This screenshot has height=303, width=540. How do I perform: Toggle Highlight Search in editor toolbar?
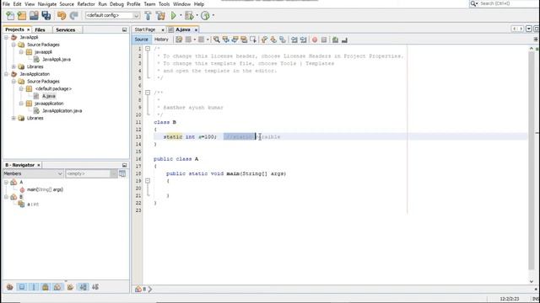coord(244,40)
